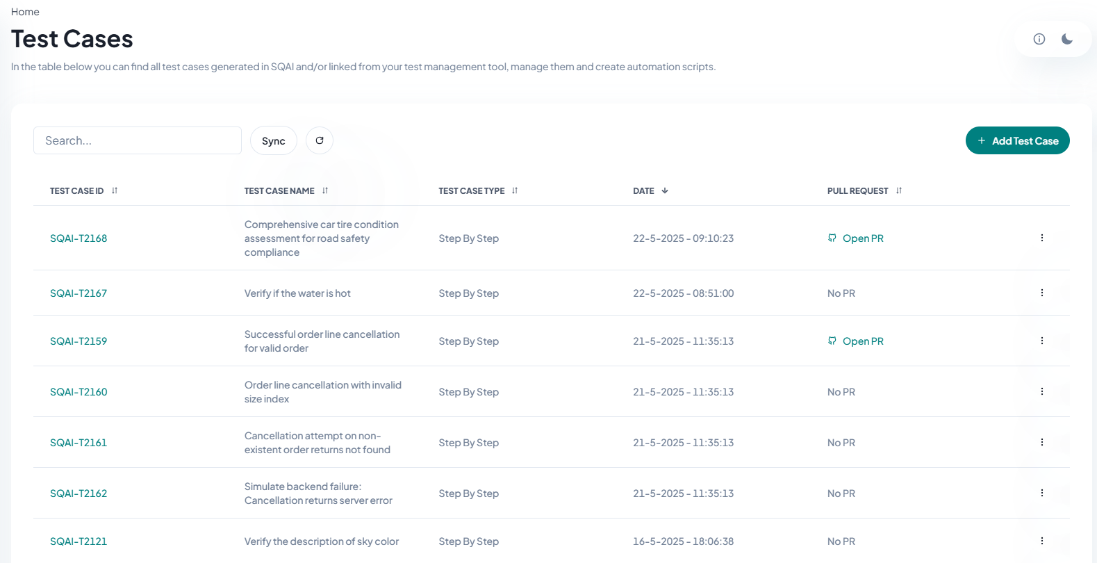Go to the Home breadcrumb
The width and height of the screenshot is (1097, 563).
(25, 12)
